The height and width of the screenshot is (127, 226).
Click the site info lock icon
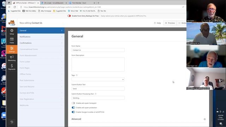(x=21, y=7)
